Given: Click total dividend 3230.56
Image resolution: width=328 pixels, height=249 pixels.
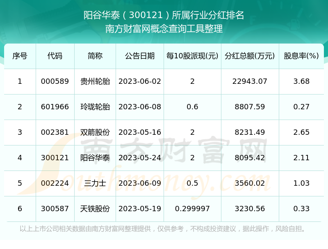Looking at the screenshot, I should coord(250,209).
